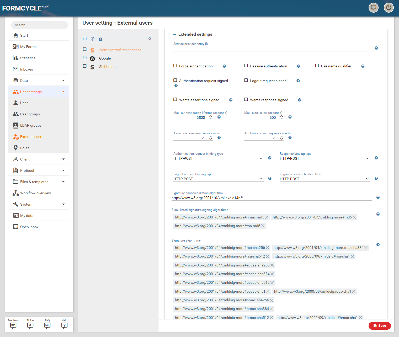Show help for Force authentication
The height and width of the screenshot is (337, 399).
pos(224,66)
